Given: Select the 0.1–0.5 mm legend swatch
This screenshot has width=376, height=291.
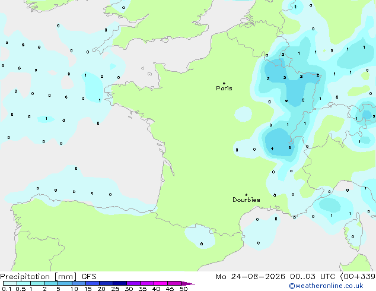Looking at the screenshot, I should [10, 283].
